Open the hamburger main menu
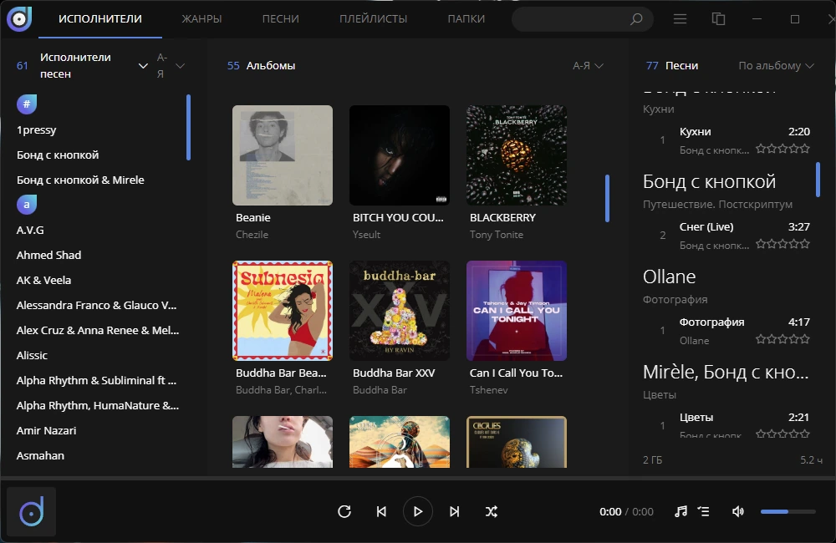 tap(680, 19)
